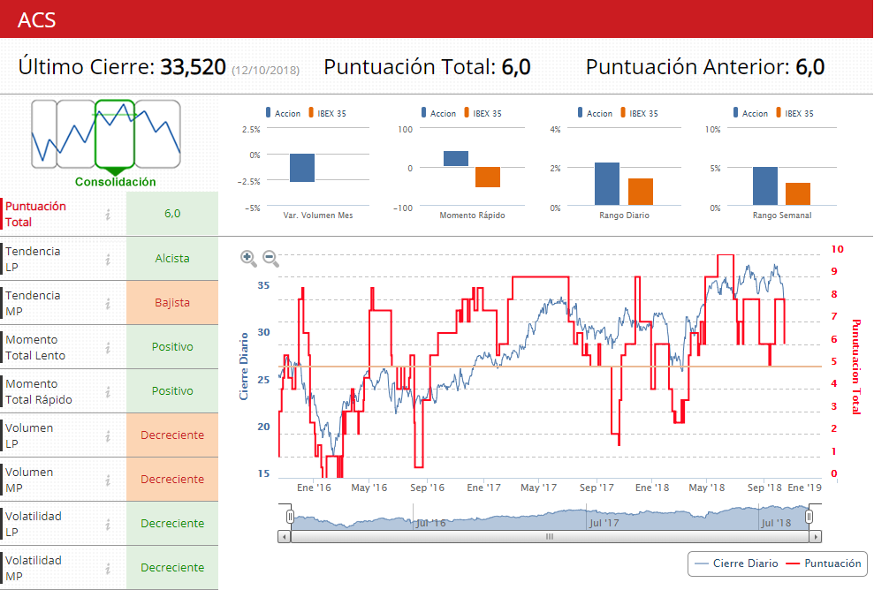Open info icon for Volumen LP
The height and width of the screenshot is (590, 874).
point(108,435)
